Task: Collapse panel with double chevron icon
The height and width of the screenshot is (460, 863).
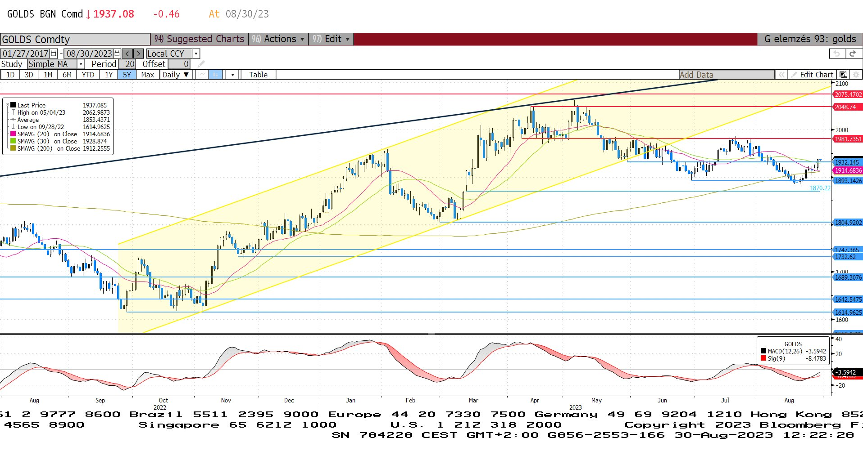Action: click(x=782, y=75)
